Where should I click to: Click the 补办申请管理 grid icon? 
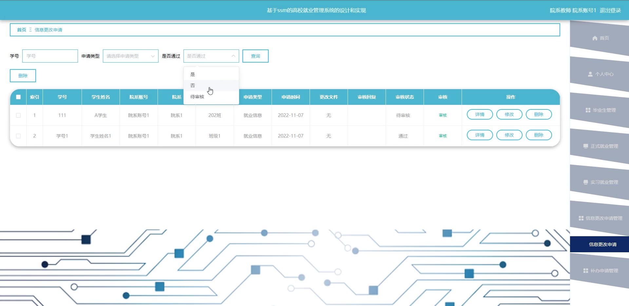585,271
